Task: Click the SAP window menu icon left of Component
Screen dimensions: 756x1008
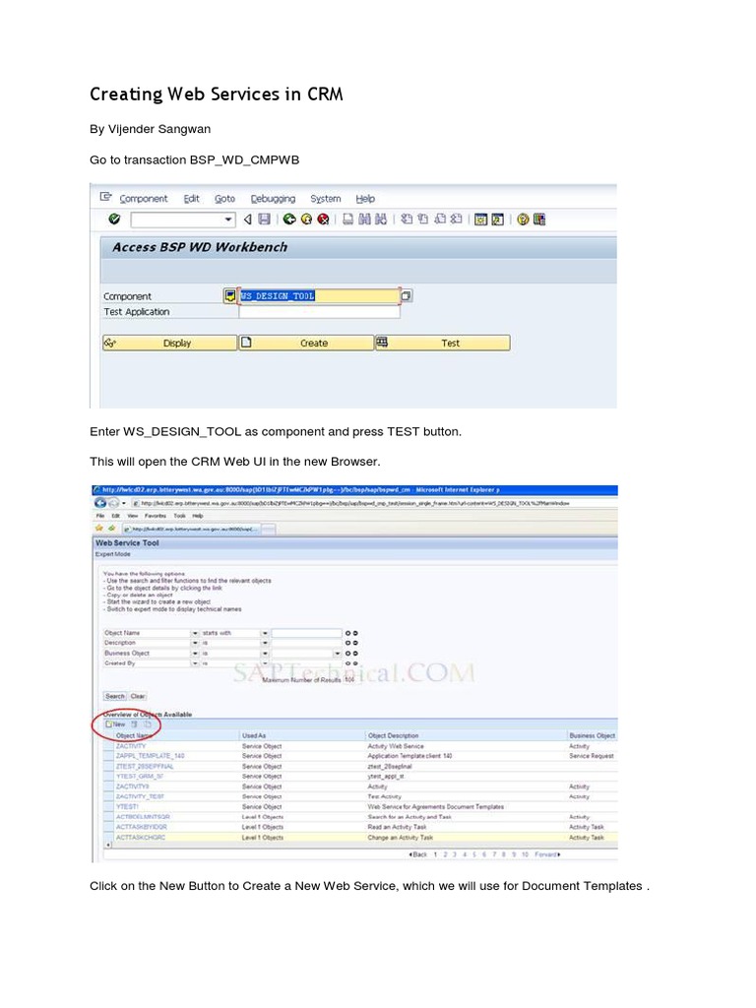Action: (106, 197)
